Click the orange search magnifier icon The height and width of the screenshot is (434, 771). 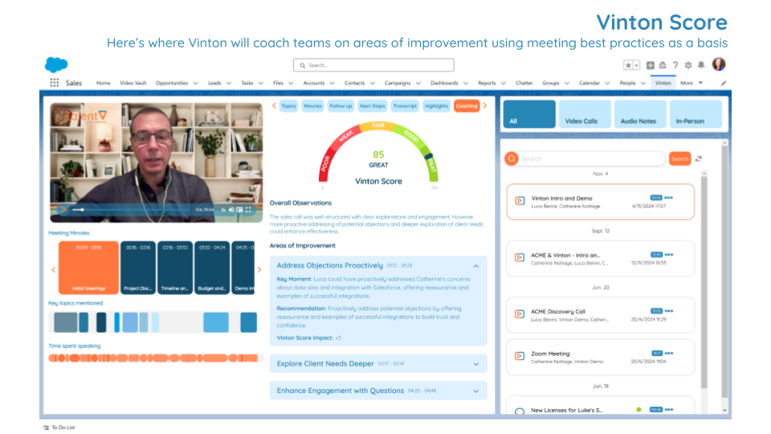pyautogui.click(x=512, y=158)
